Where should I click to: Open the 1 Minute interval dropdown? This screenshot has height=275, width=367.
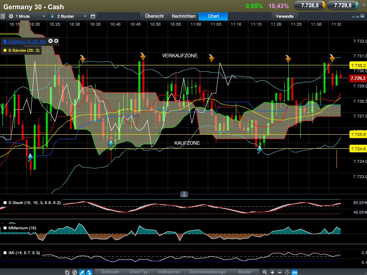tap(28, 16)
